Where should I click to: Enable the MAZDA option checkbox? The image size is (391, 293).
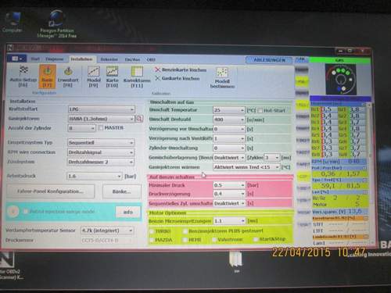pos(151,240)
